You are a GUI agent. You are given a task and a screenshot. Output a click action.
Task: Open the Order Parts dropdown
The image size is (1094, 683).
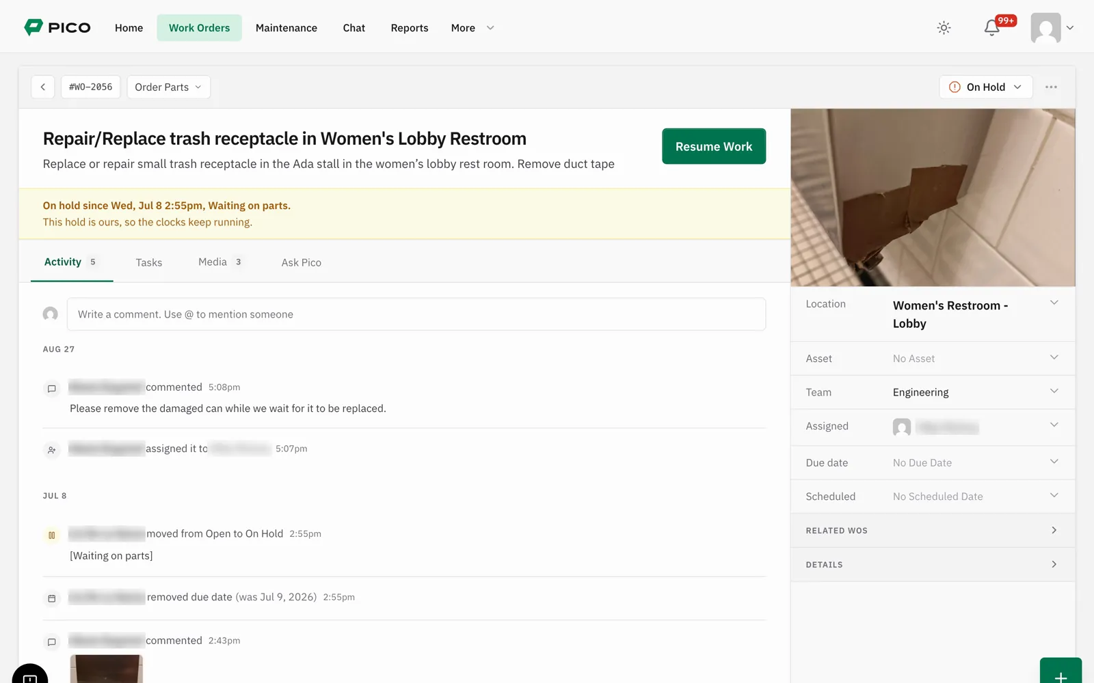pos(168,87)
